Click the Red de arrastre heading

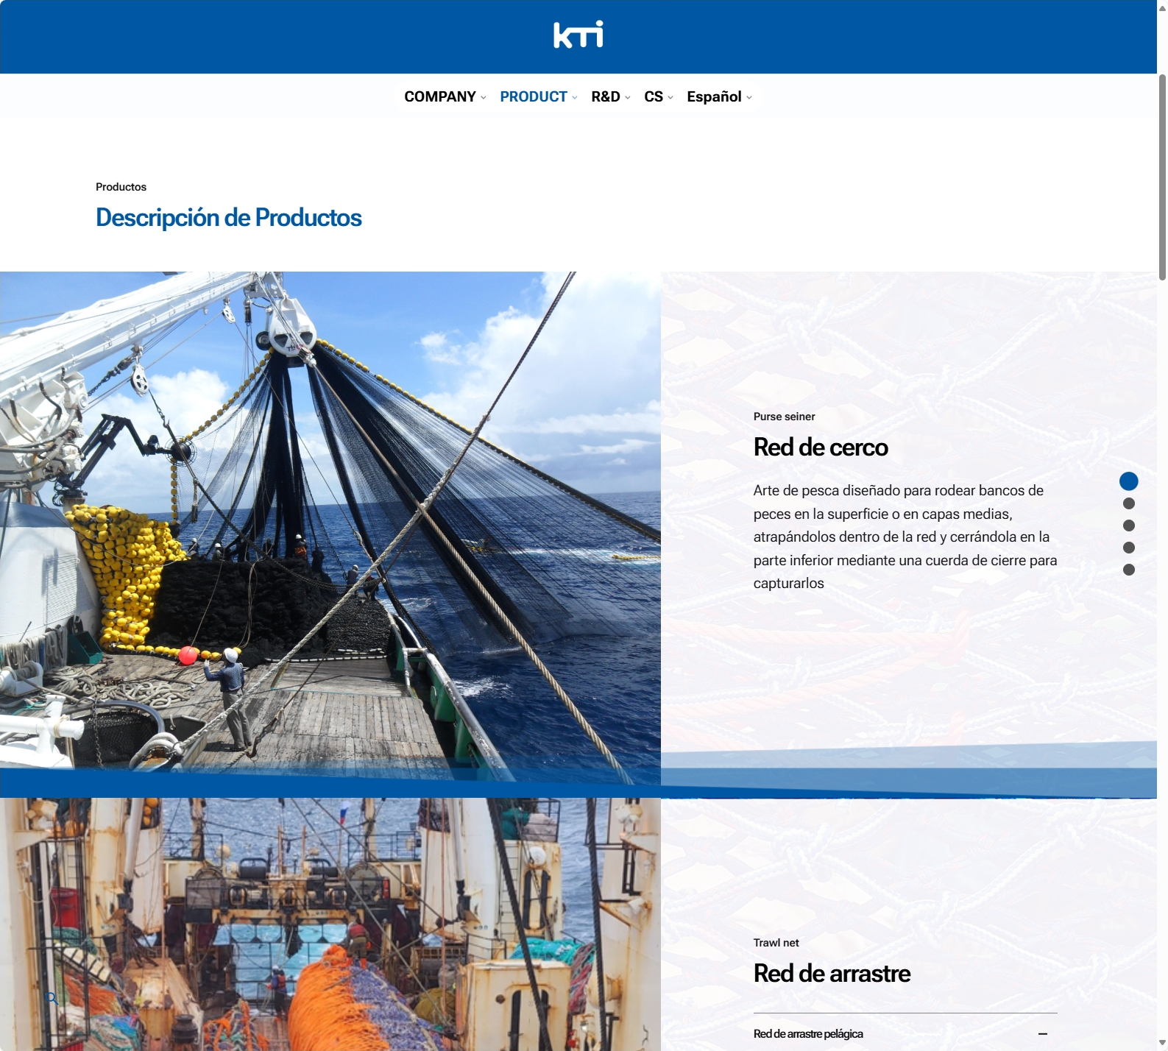point(832,974)
